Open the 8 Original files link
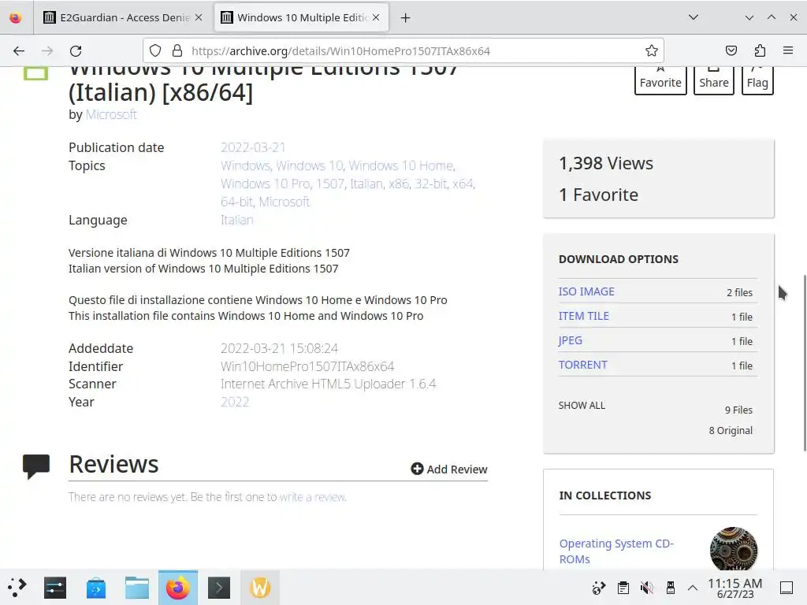 coord(731,431)
